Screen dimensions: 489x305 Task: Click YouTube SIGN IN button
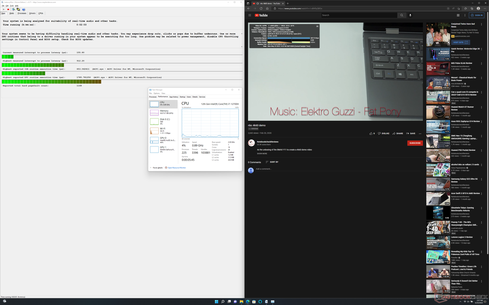477,15
